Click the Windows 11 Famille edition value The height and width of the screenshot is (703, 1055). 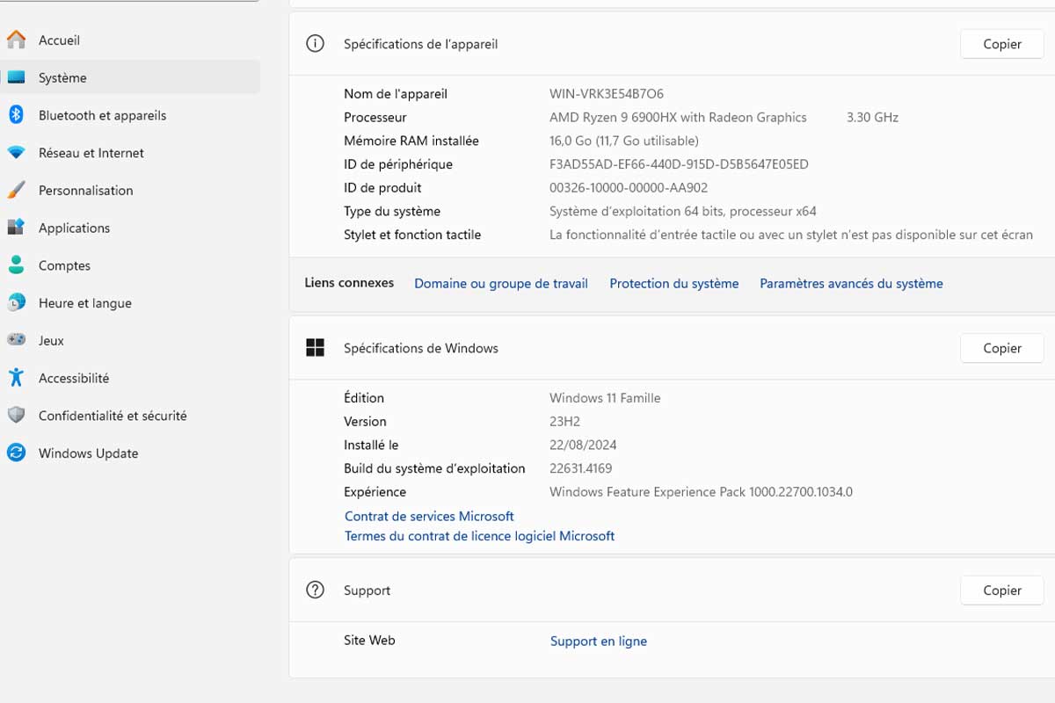(605, 398)
